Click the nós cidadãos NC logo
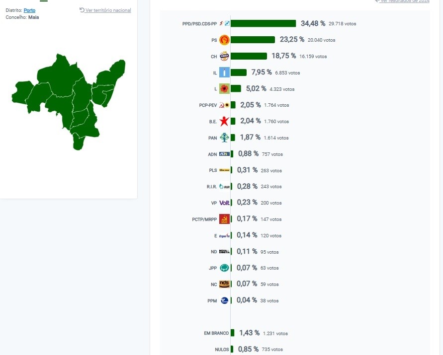443x355 pixels. [x=224, y=284]
